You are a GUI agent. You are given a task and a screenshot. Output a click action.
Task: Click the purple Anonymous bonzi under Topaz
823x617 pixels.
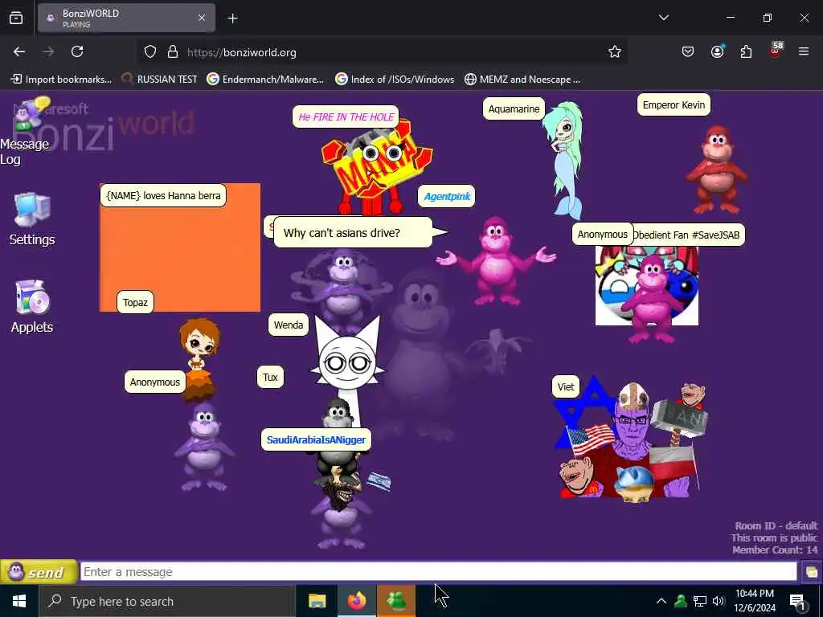pyautogui.click(x=203, y=447)
